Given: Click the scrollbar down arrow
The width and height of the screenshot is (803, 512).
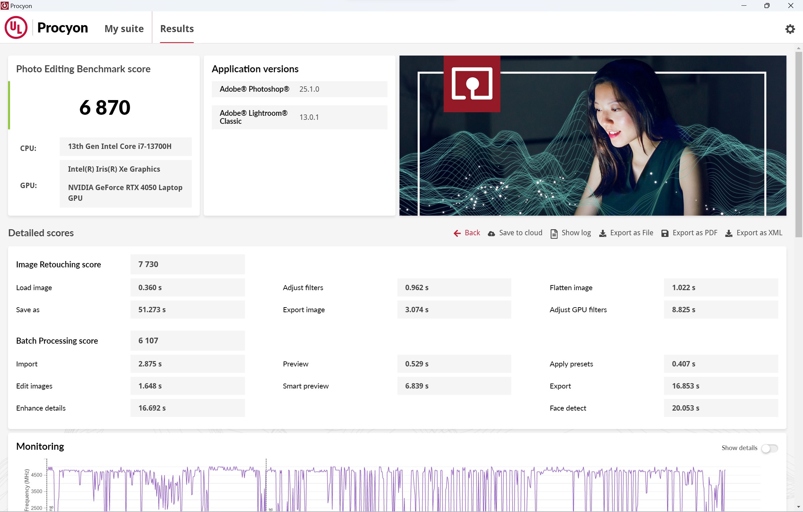Looking at the screenshot, I should pyautogui.click(x=799, y=507).
